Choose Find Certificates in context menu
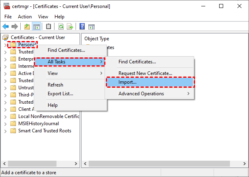This screenshot has height=177, width=249. (x=70, y=50)
